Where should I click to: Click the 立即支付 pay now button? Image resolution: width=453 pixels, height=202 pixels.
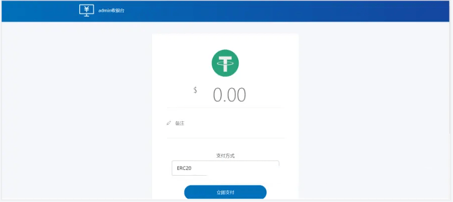tap(225, 193)
